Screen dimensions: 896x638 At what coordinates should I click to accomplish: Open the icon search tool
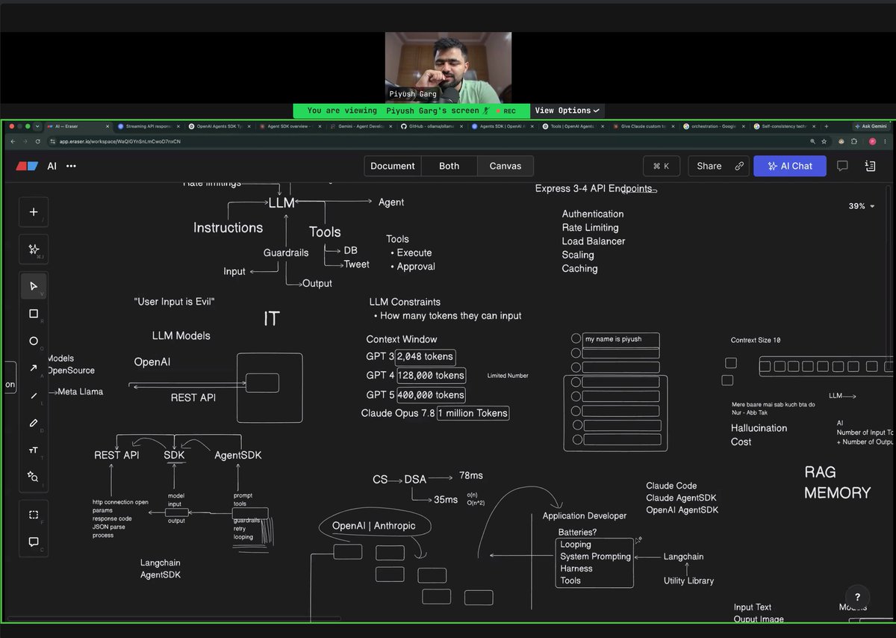pos(33,477)
